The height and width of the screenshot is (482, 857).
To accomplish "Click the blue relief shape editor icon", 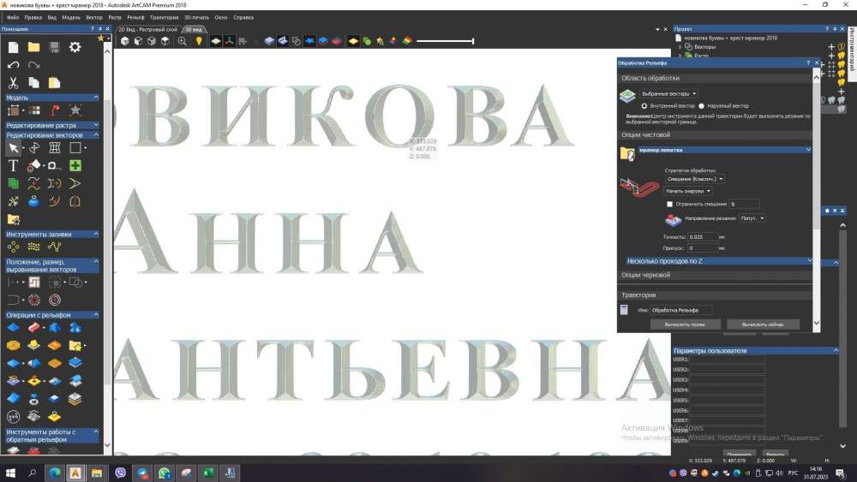I will (x=13, y=328).
